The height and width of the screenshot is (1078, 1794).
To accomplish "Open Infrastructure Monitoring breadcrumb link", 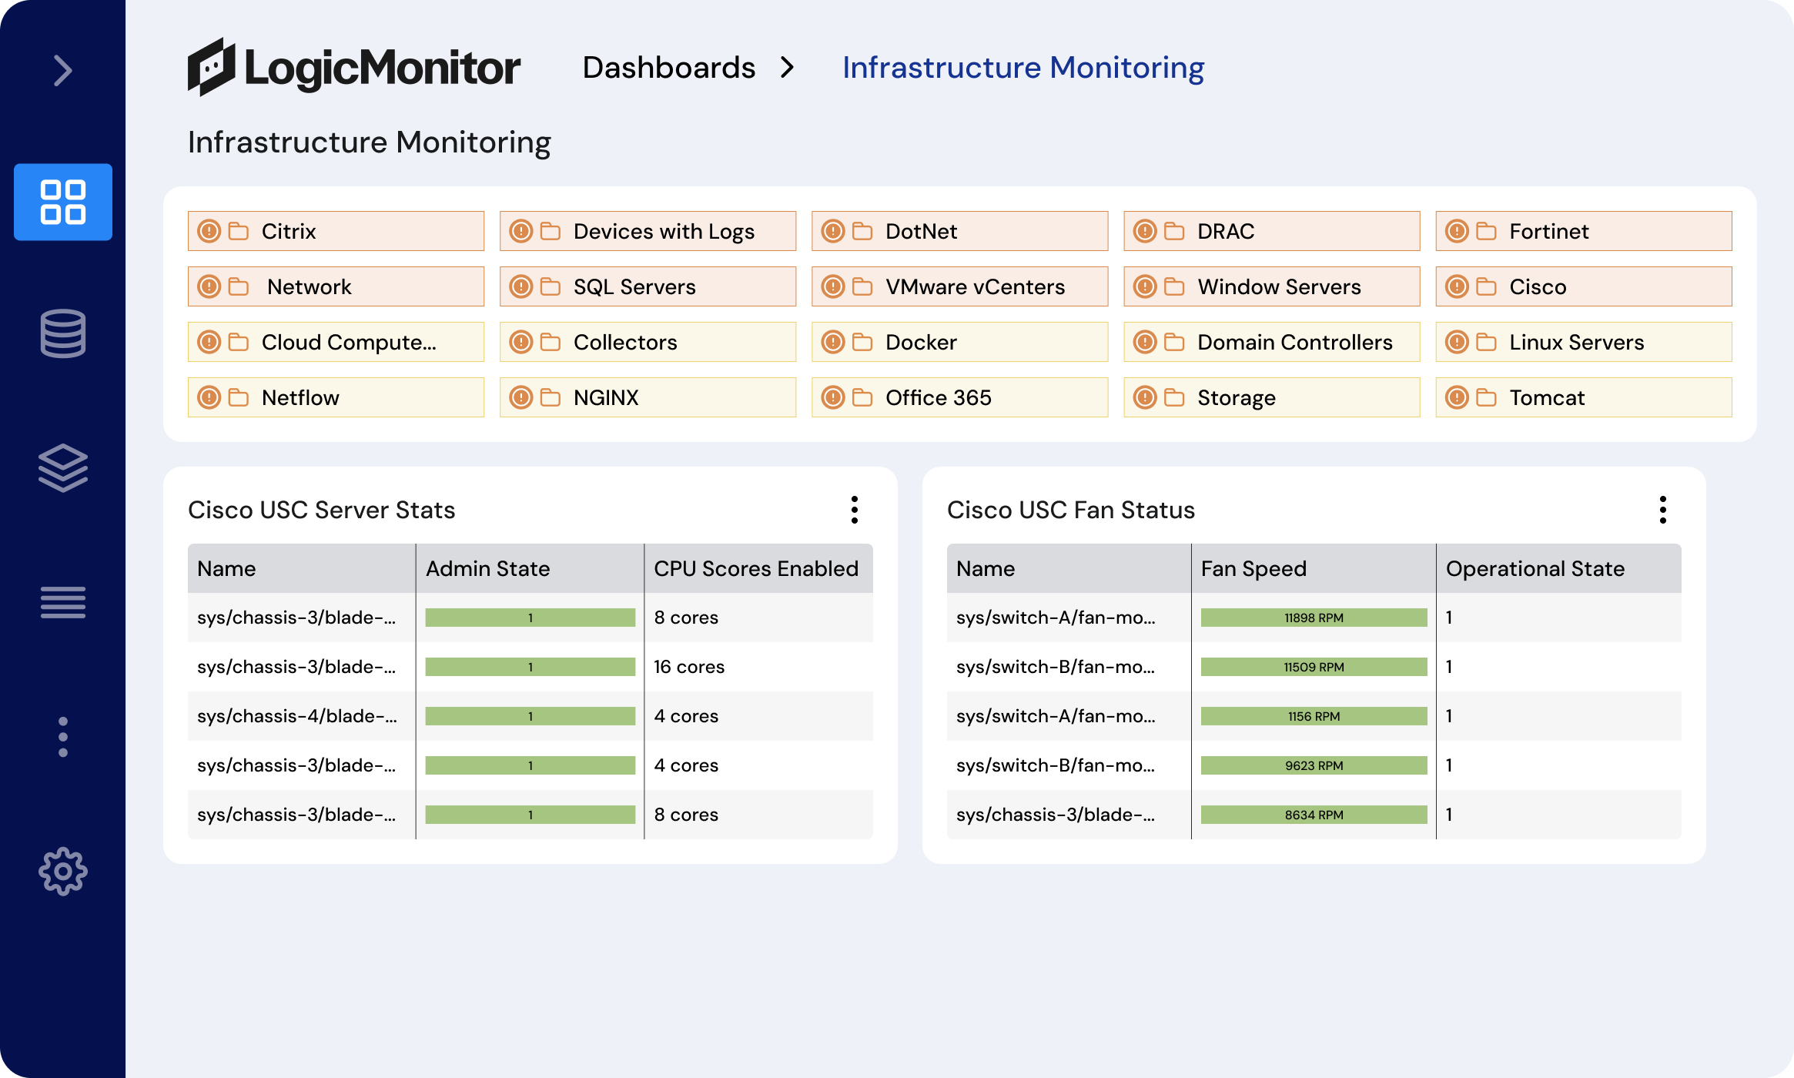I will (x=1023, y=68).
